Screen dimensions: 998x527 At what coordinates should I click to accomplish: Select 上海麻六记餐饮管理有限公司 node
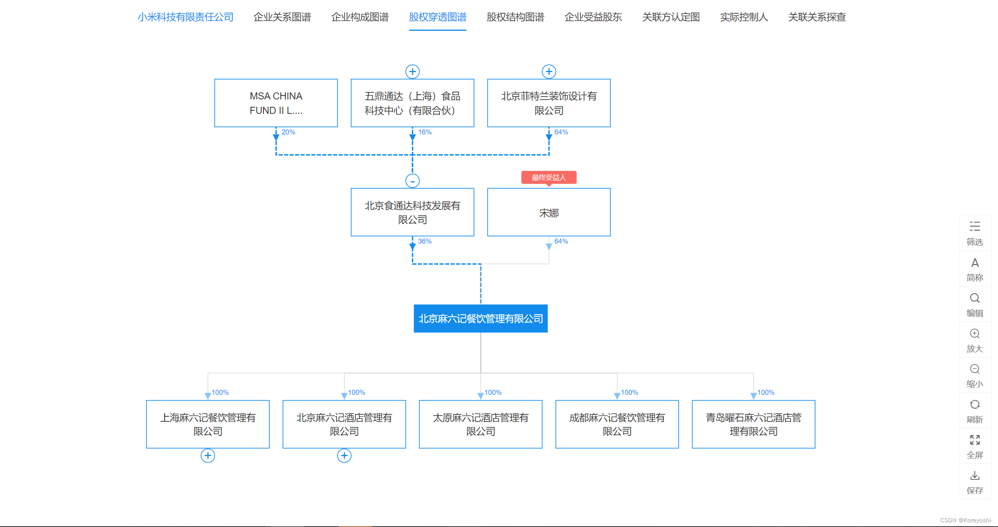point(208,424)
